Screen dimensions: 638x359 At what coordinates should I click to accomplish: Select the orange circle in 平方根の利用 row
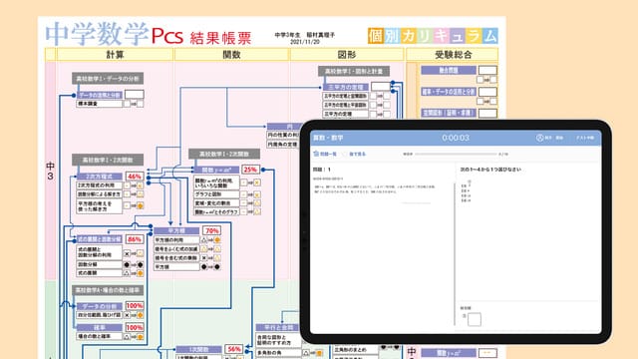(x=217, y=240)
